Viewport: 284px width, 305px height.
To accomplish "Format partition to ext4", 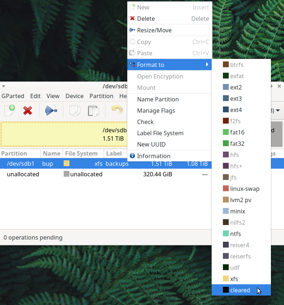I will click(241, 110).
